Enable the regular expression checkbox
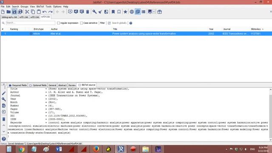This screenshot has width=272, height=153. 59,23
